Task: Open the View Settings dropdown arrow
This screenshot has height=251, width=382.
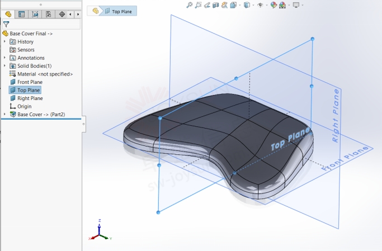Action: click(303, 5)
